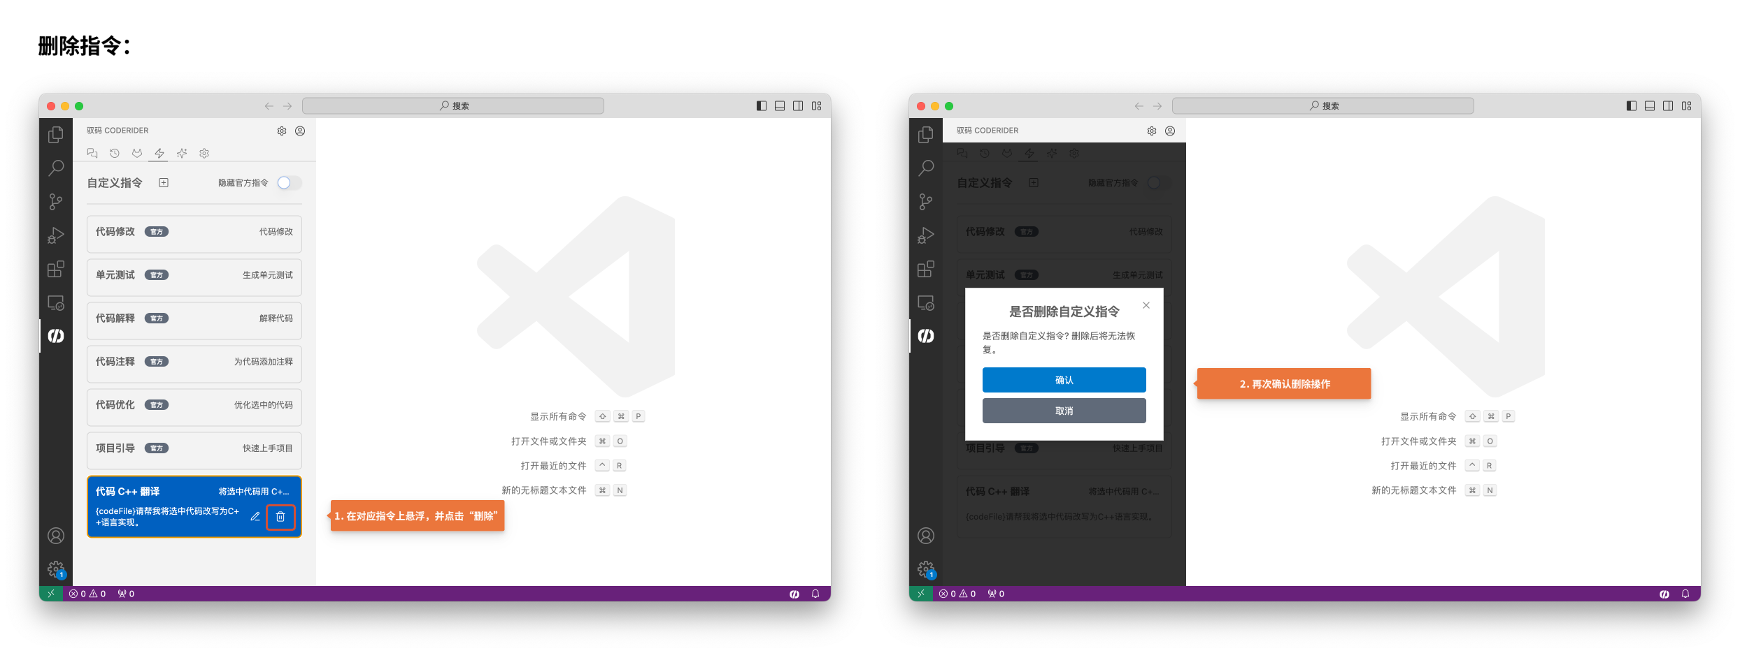The width and height of the screenshot is (1740, 653).
Task: Select the CodeRider activity bar icon in right window
Action: 926,336
